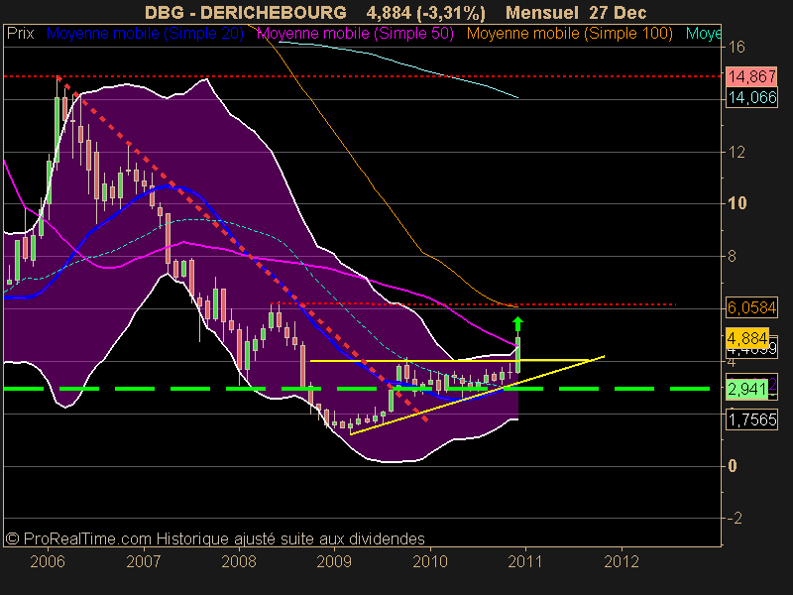Click the 8 mark on the price axis

(x=733, y=256)
